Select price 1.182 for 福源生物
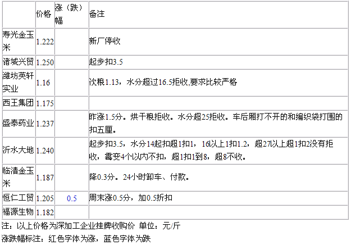The height and width of the screenshot is (245, 351). pyautogui.click(x=45, y=212)
